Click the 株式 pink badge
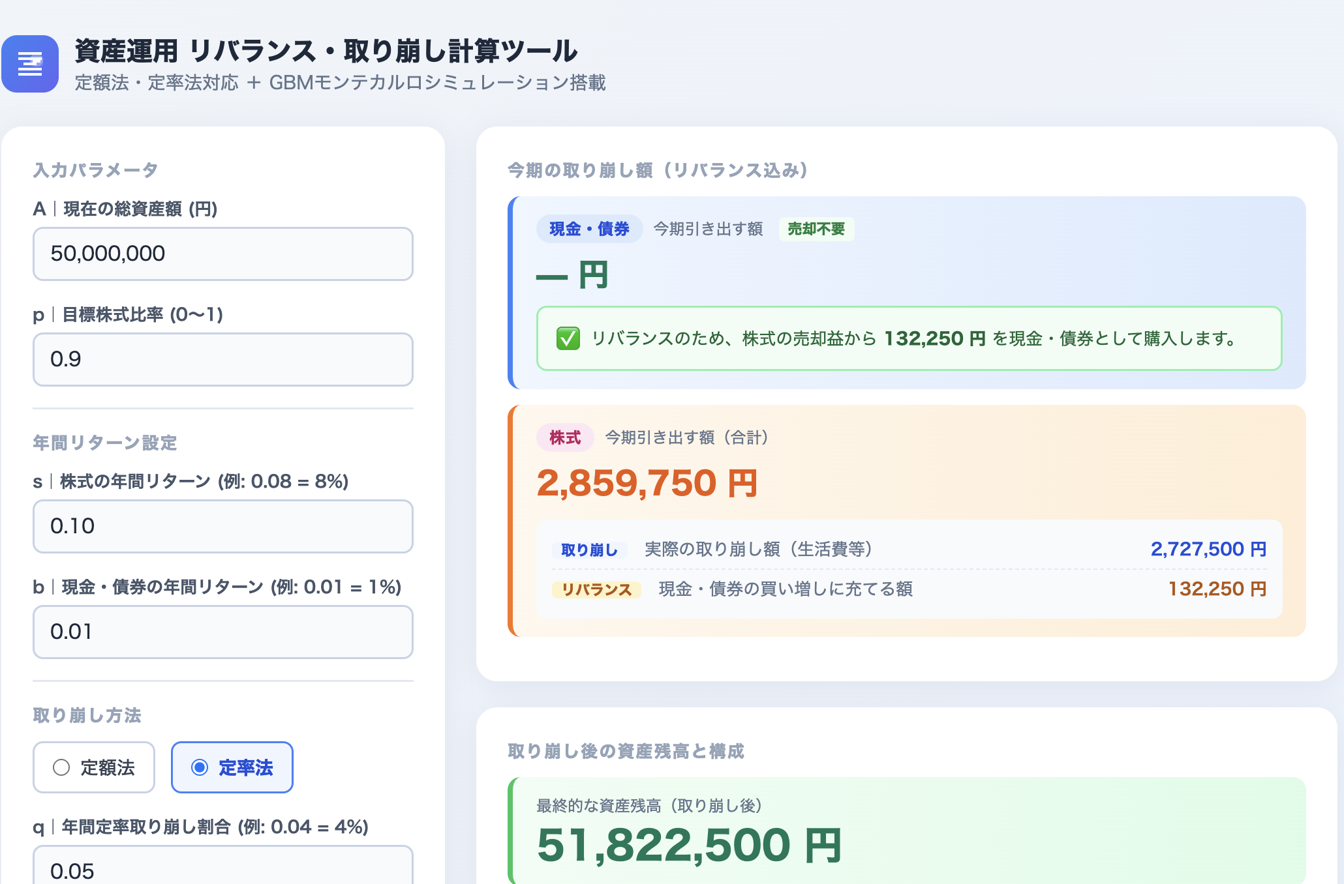The width and height of the screenshot is (1344, 884). click(565, 437)
